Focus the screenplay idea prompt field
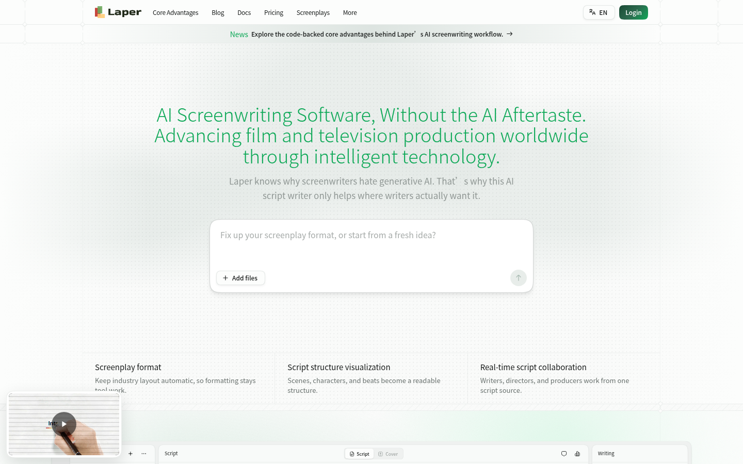 (372, 243)
